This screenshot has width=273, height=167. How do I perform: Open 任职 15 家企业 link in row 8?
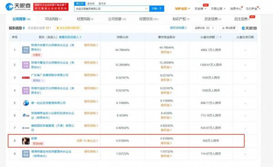point(87,141)
